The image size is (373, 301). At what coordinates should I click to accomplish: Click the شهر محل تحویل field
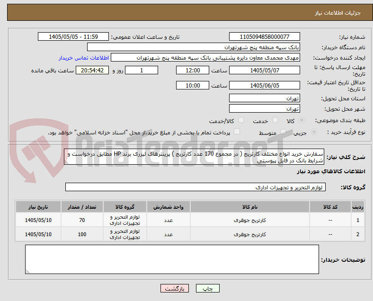point(265,109)
